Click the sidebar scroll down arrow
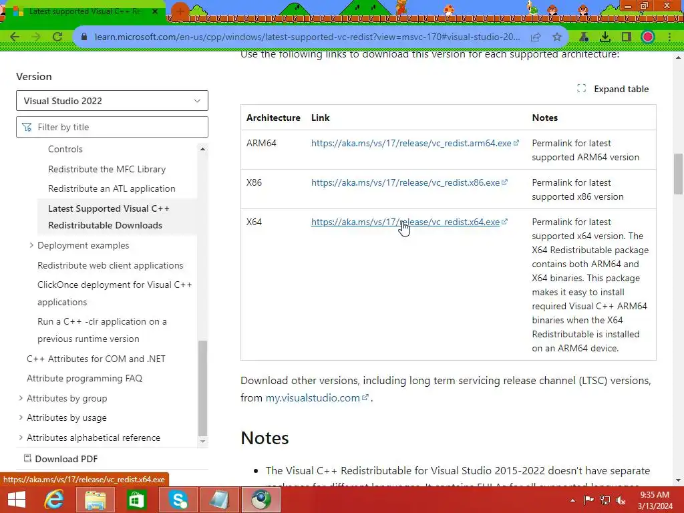This screenshot has width=684, height=513. tap(202, 442)
